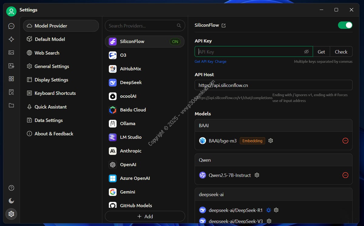Screen dimensions: 364x226
Task: Open the mini apps grid sidebar icon
Action: (11, 79)
